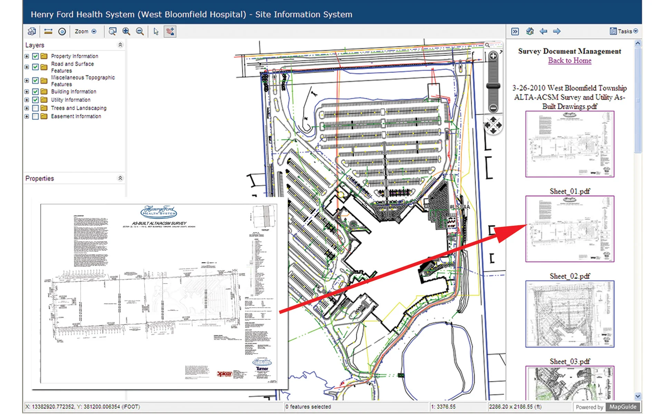Enable Trees and Landscaping layer checkbox

pos(35,108)
